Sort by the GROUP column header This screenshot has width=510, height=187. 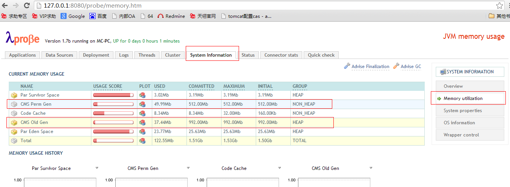click(x=300, y=86)
